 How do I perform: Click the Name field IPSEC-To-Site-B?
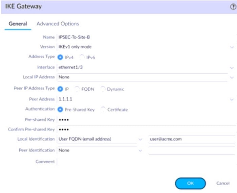click(x=146, y=37)
